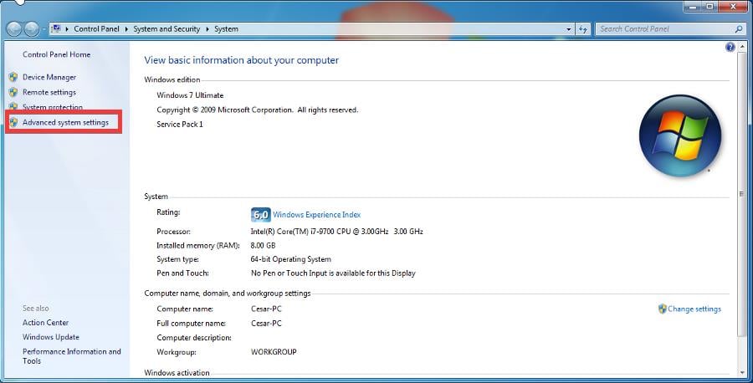The image size is (753, 383).
Task: Open Device Manager link
Action: click(49, 77)
